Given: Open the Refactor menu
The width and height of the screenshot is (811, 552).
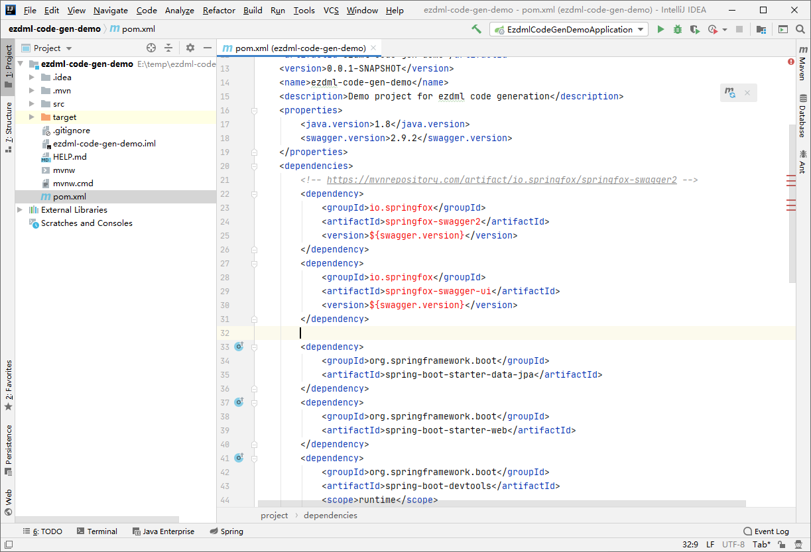Looking at the screenshot, I should point(219,10).
